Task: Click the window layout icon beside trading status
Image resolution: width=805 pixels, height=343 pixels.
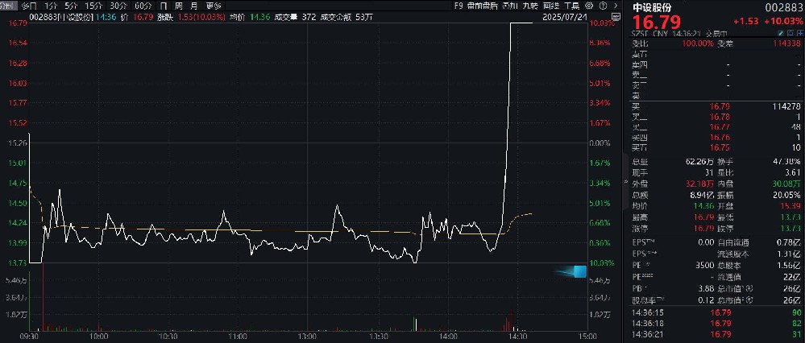Action: point(790,33)
